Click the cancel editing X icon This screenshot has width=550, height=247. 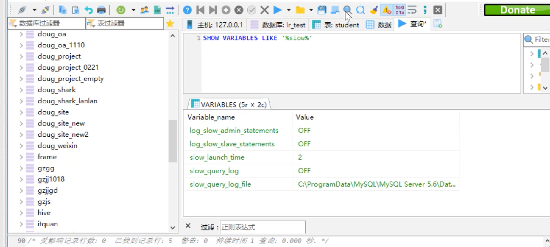[x=265, y=10]
